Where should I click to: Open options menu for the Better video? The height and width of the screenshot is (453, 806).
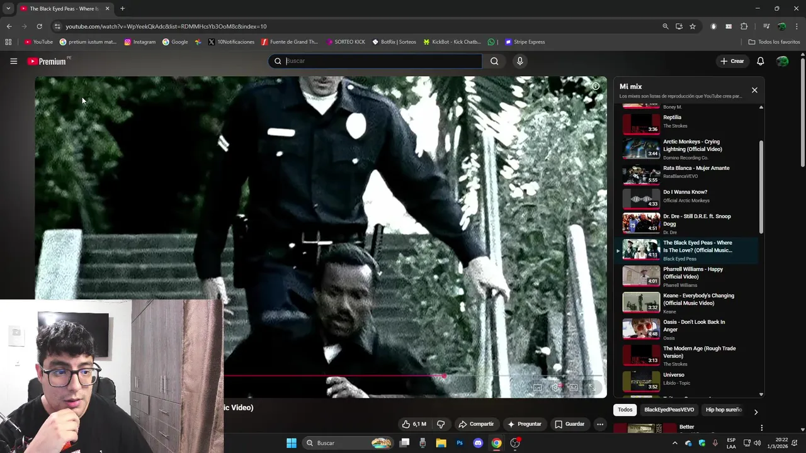point(761,428)
